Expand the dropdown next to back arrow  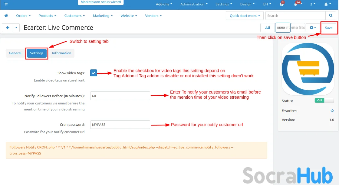point(16,27)
